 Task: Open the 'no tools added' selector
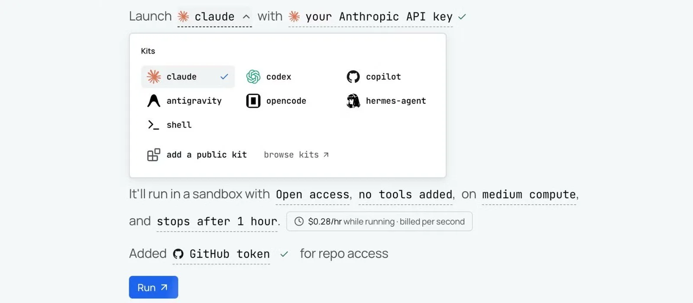[405, 195]
